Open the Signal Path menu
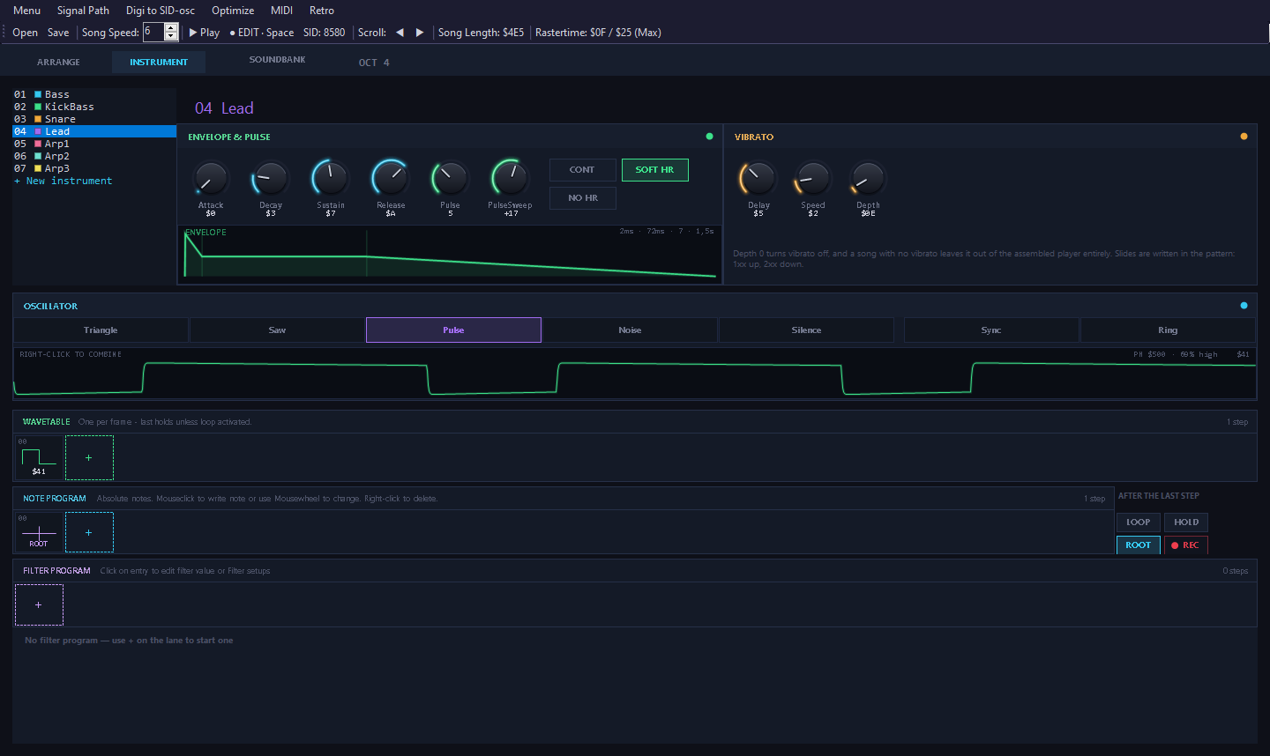 click(83, 11)
